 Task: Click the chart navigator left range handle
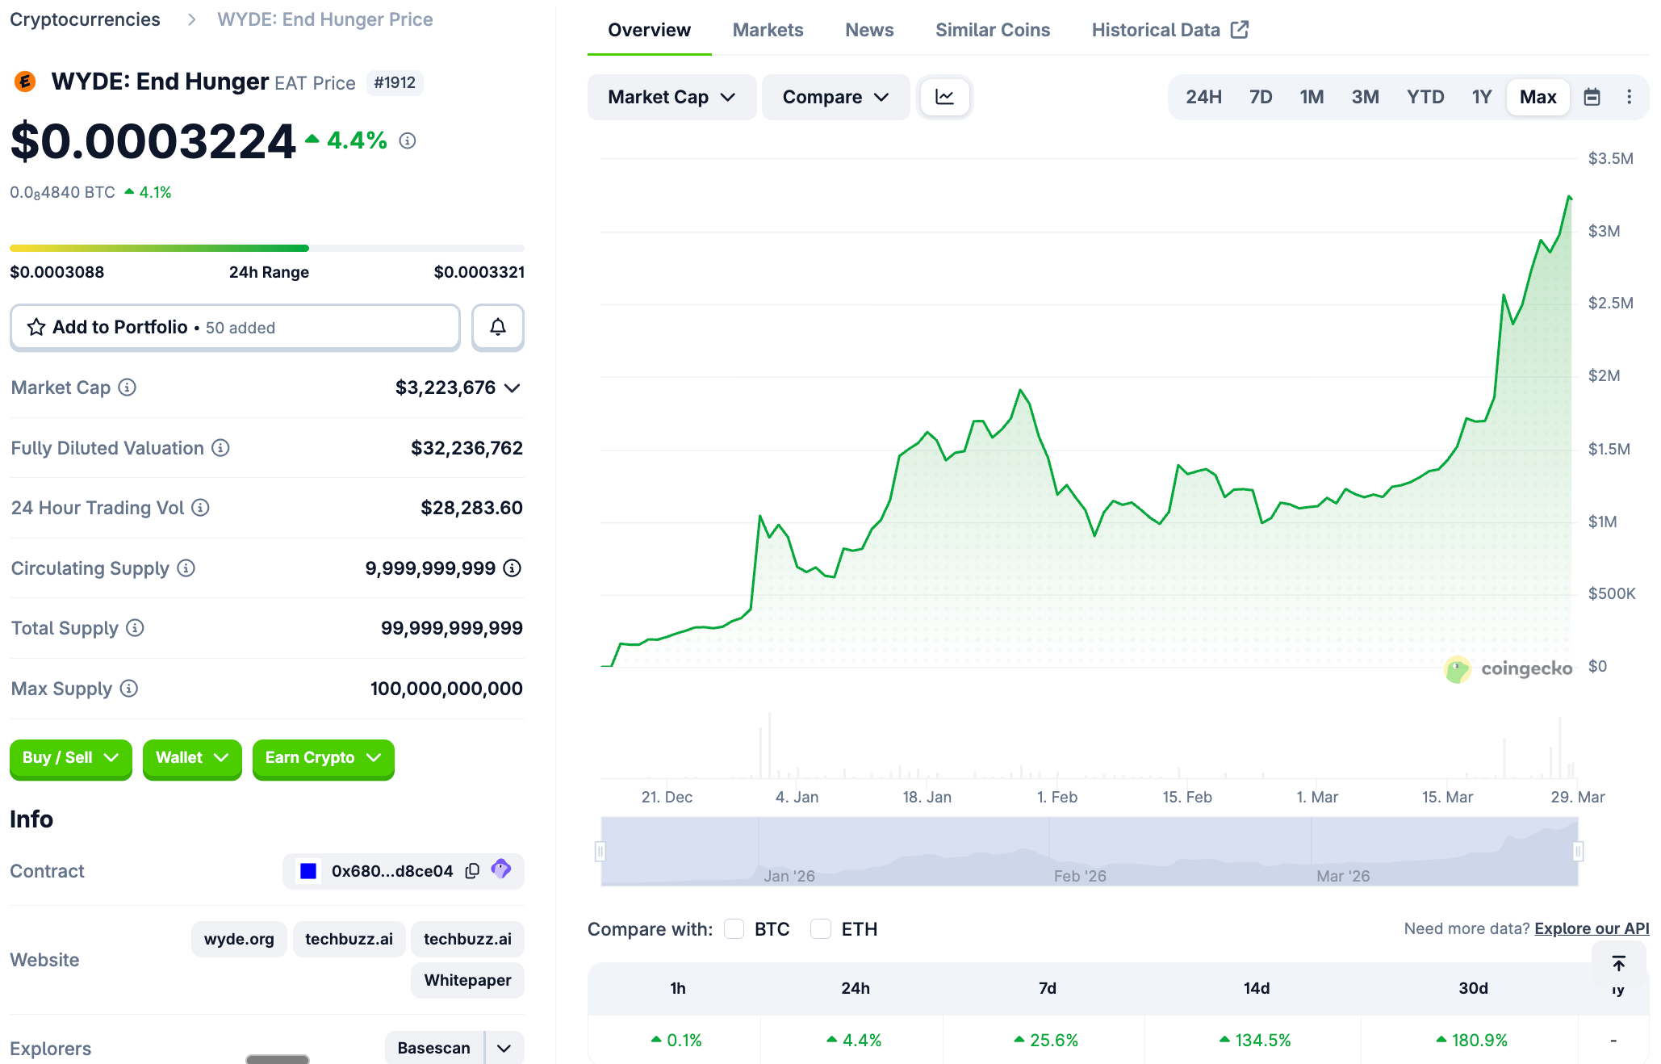point(600,851)
